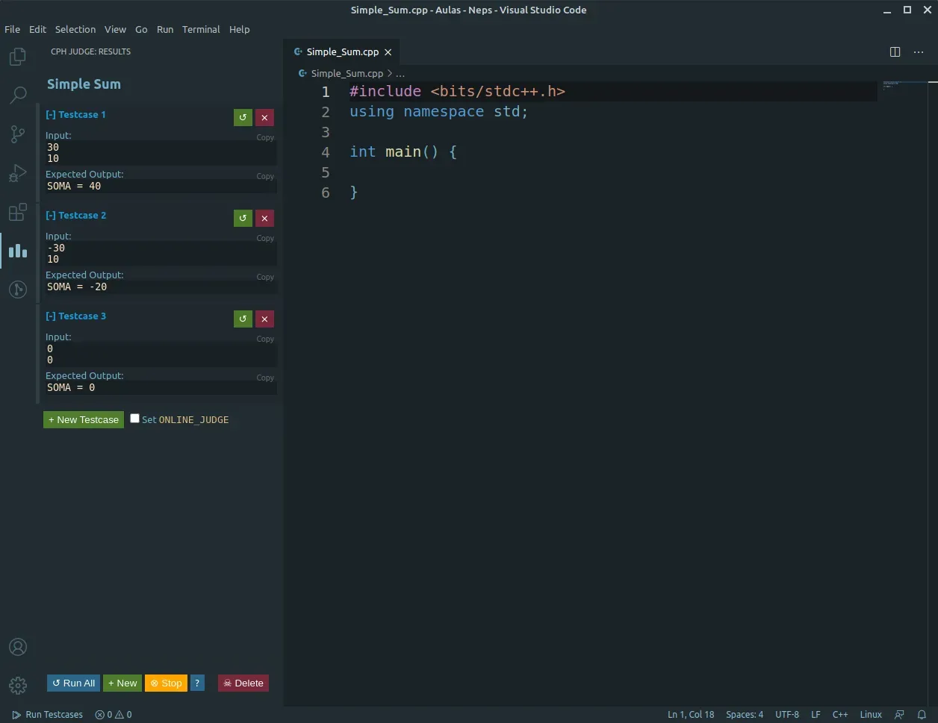Click Testcase 2 expected output field
Screen dimensions: 938x723
coord(161,287)
